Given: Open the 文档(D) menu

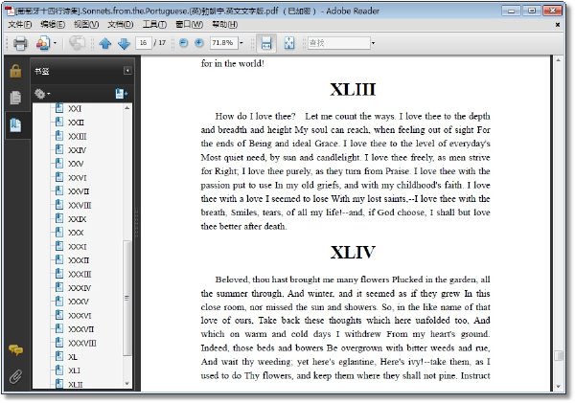Looking at the screenshot, I should (x=121, y=25).
